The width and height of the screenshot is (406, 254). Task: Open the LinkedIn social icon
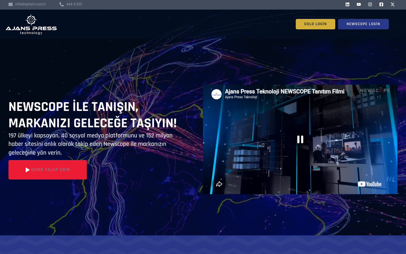coord(347,4)
